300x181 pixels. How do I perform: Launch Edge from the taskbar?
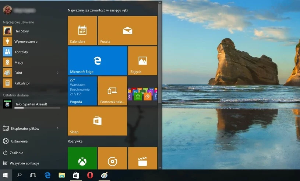47,175
